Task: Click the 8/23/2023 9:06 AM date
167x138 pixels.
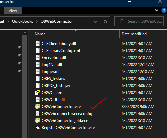Action: pyautogui.click(x=138, y=107)
